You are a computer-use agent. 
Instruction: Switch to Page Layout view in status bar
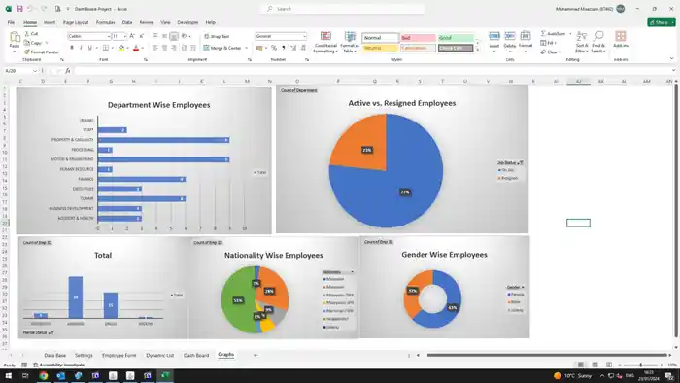tap(595, 365)
